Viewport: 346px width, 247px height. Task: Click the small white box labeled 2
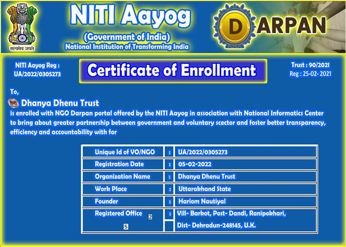[x=150, y=217]
